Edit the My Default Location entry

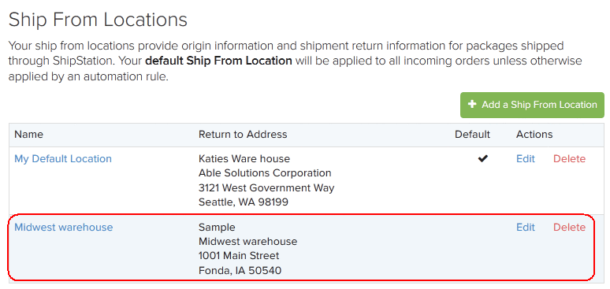click(526, 159)
